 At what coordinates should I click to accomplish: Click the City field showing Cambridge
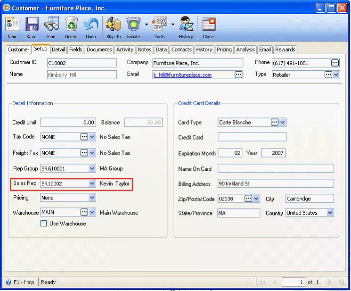[x=310, y=199]
